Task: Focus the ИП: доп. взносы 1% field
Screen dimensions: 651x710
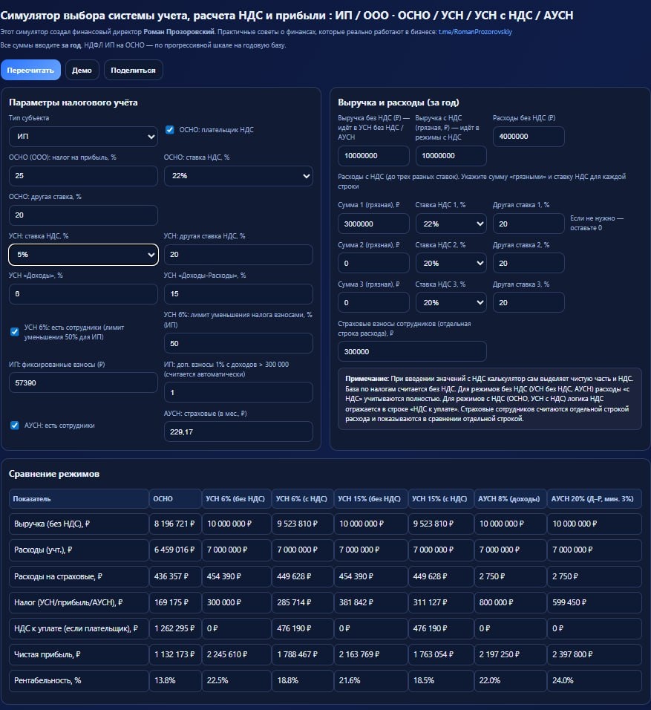Action: [x=238, y=393]
